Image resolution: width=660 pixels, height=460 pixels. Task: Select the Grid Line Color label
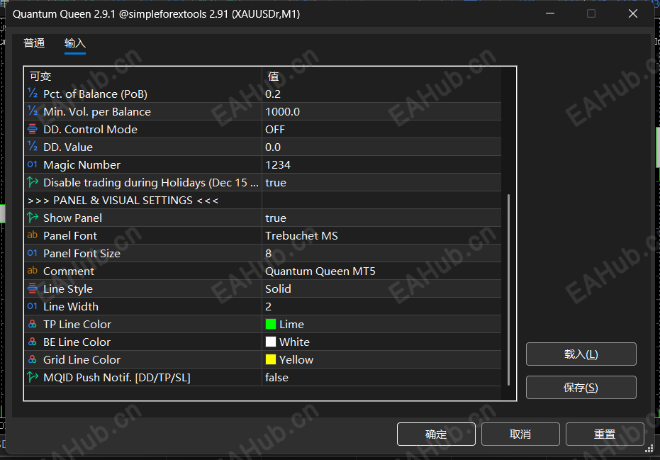tap(82, 359)
